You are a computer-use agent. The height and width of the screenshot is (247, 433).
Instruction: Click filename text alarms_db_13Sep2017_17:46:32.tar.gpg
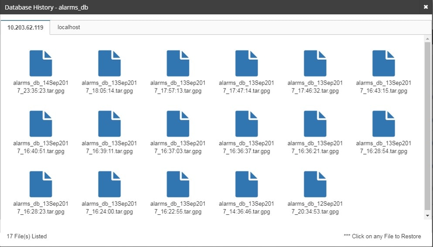click(x=315, y=87)
